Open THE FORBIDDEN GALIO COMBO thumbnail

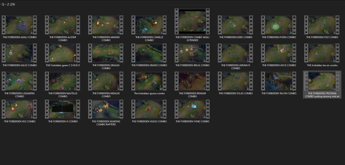[x=20, y=53]
